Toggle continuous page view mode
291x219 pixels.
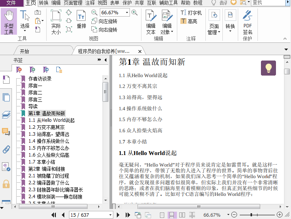[172, 215]
